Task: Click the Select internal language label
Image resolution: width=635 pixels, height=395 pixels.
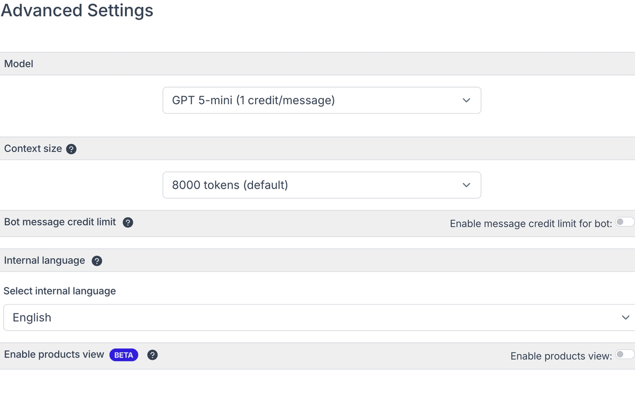Action: tap(60, 291)
